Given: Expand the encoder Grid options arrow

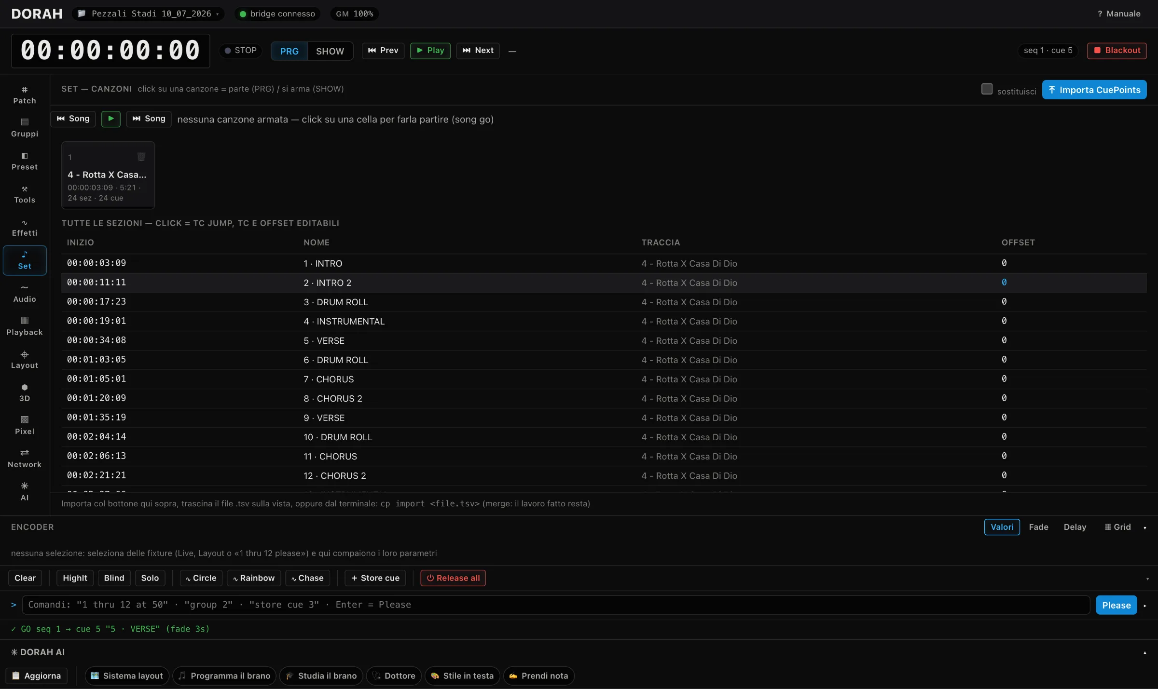Looking at the screenshot, I should click(1145, 528).
